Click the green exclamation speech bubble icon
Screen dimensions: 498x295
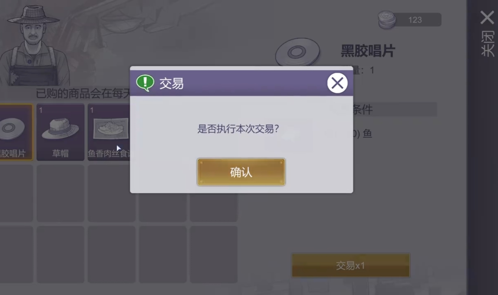[145, 83]
